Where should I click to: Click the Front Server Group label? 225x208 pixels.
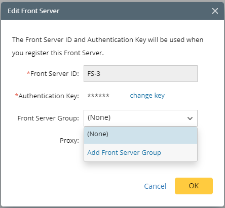point(48,118)
